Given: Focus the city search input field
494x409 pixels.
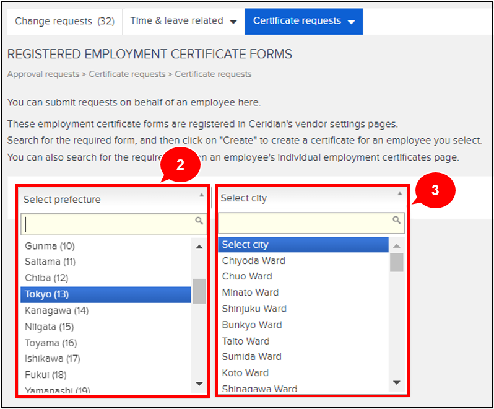Looking at the screenshot, I should point(306,222).
